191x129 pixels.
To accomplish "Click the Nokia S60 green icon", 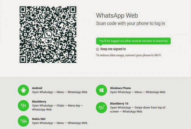I will click(x=23, y=121).
